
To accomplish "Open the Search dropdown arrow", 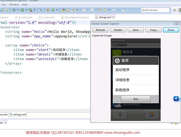I will pos(77,10).
